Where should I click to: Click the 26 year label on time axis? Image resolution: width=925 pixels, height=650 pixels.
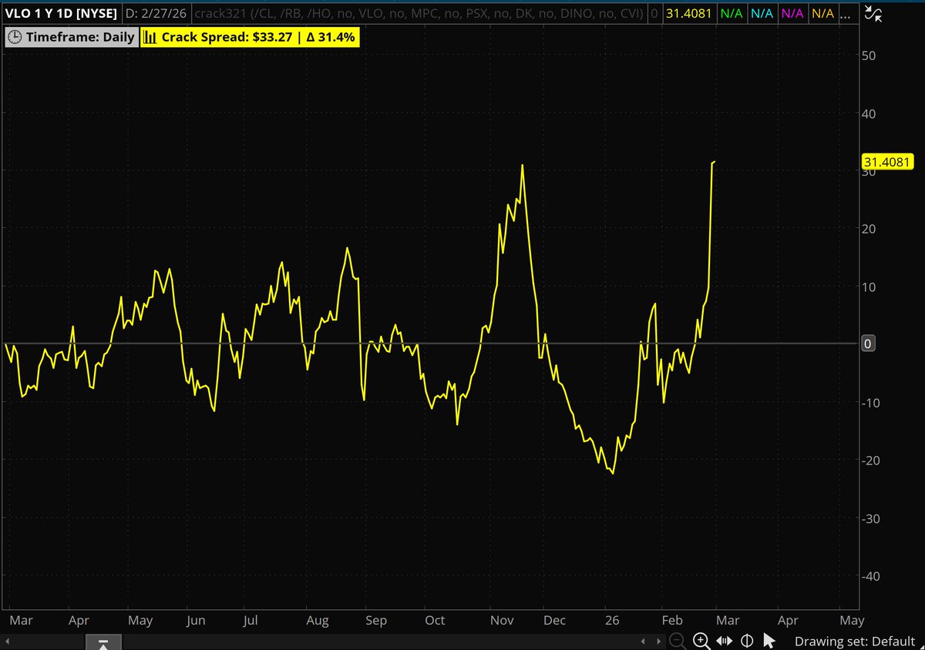click(611, 620)
